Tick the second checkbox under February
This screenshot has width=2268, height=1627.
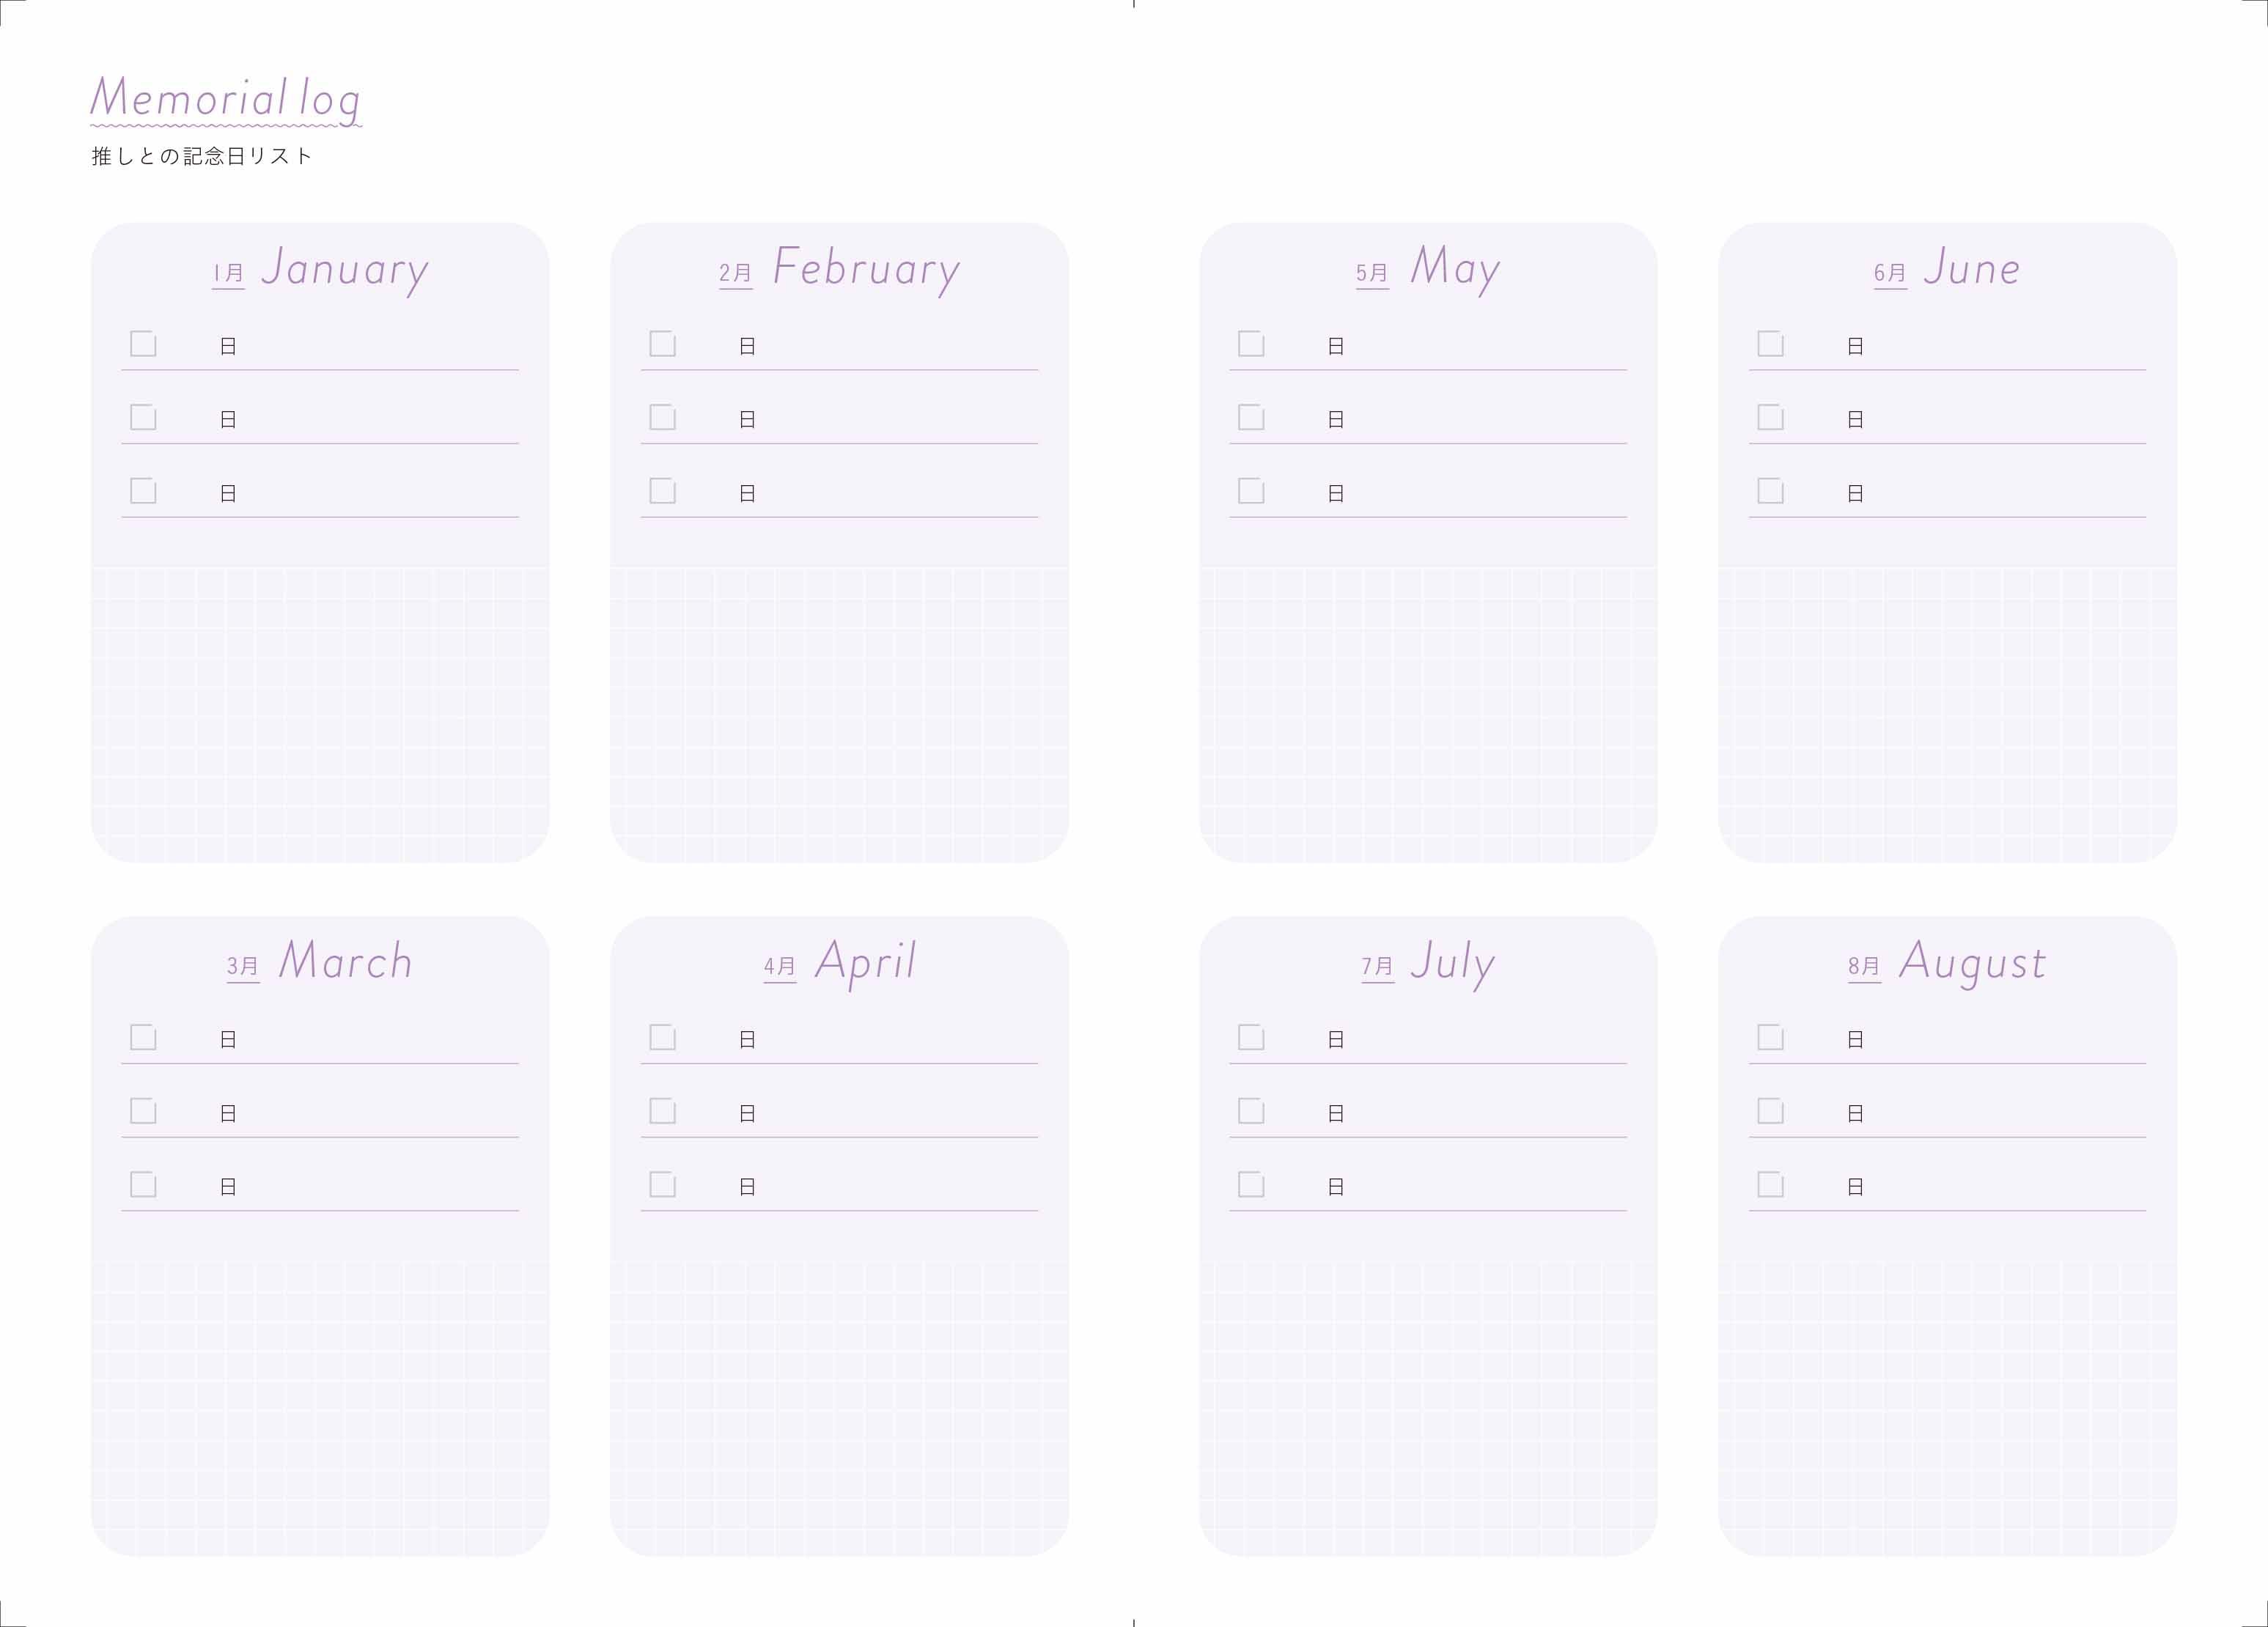coord(662,417)
